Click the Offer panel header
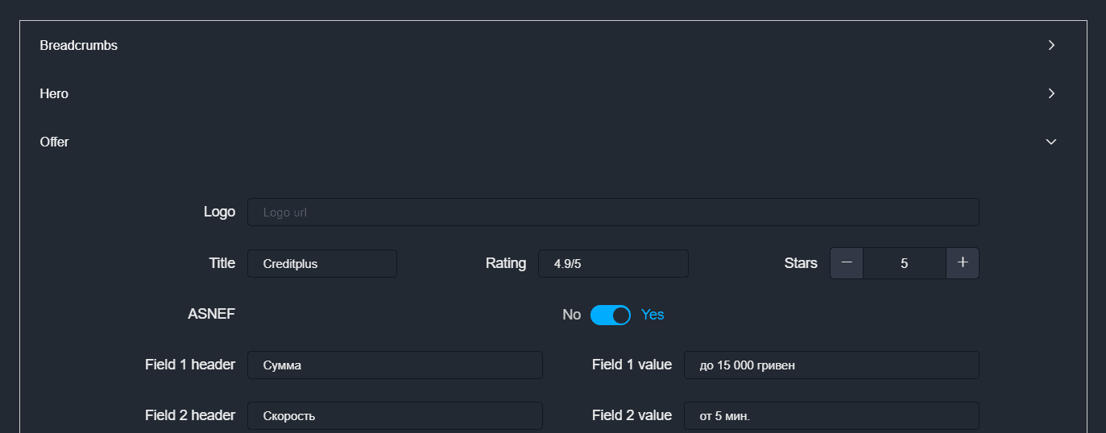Image resolution: width=1106 pixels, height=433 pixels. click(553, 142)
